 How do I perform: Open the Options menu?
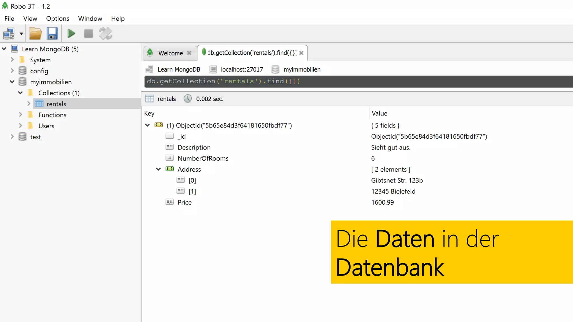(x=58, y=18)
